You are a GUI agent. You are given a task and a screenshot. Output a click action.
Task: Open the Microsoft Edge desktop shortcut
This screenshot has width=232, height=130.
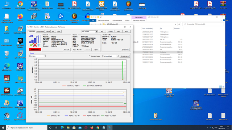pyautogui.click(x=7, y=67)
